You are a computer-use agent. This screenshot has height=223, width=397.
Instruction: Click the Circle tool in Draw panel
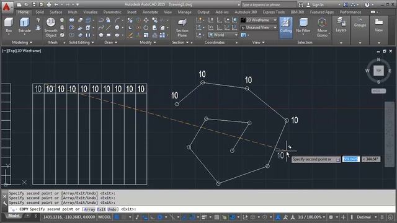click(x=117, y=27)
